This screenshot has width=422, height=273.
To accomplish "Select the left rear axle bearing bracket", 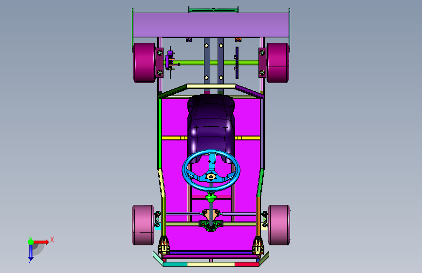I will [160, 63].
